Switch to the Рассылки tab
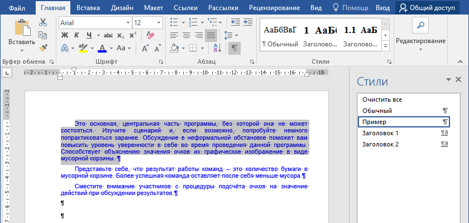This screenshot has height=223, width=469. [223, 8]
